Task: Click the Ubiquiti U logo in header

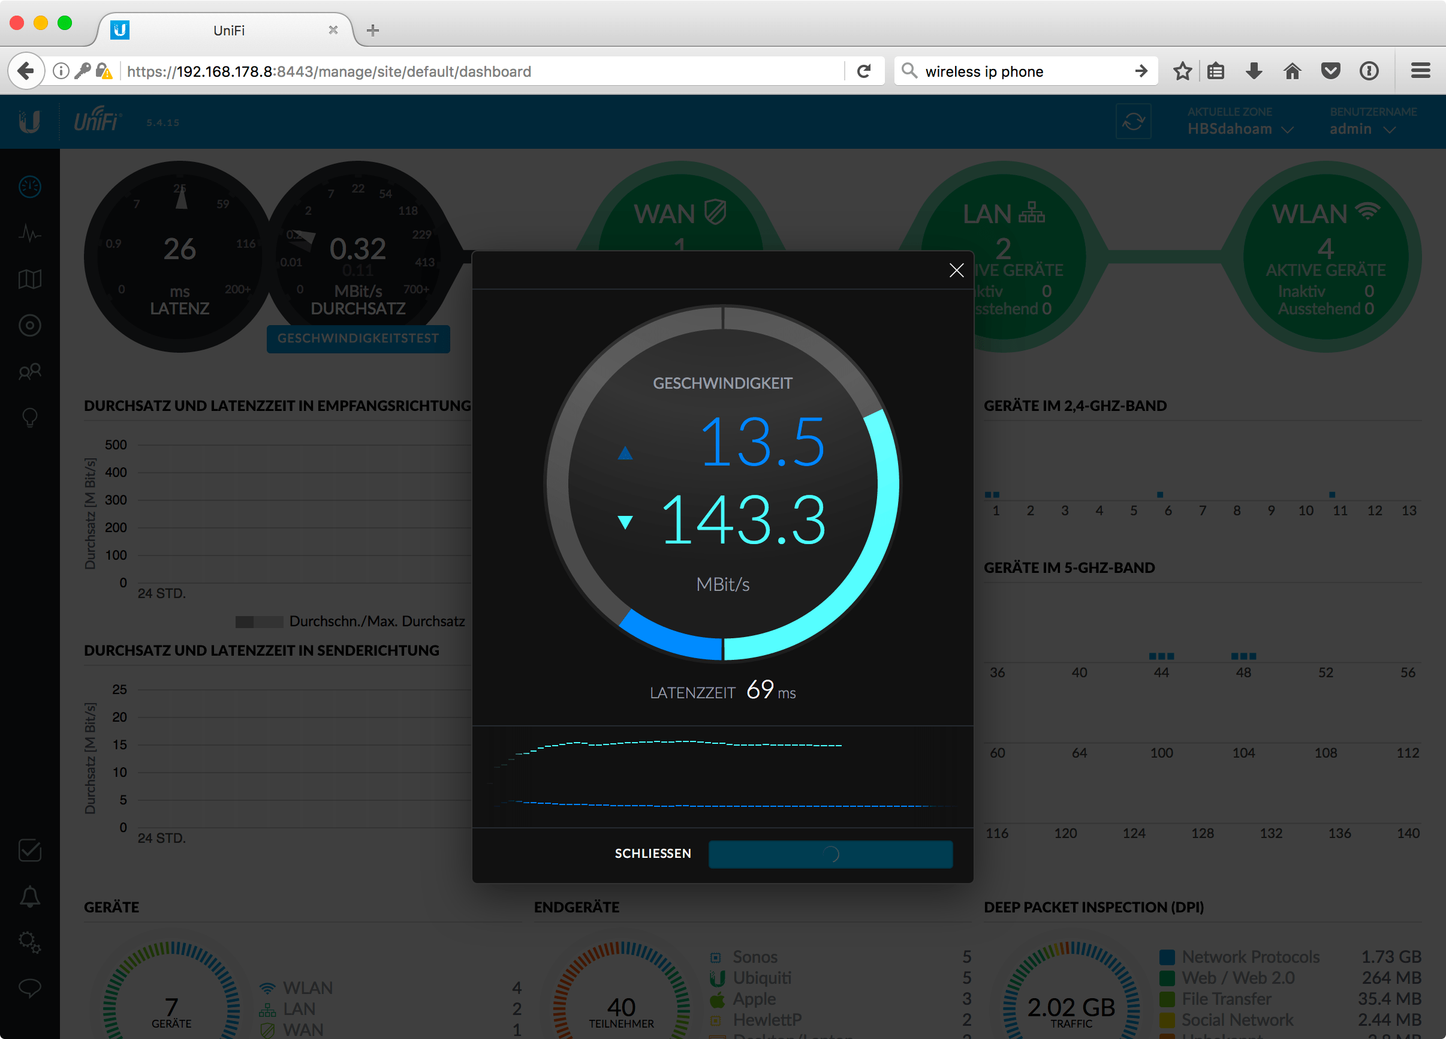Action: [29, 121]
